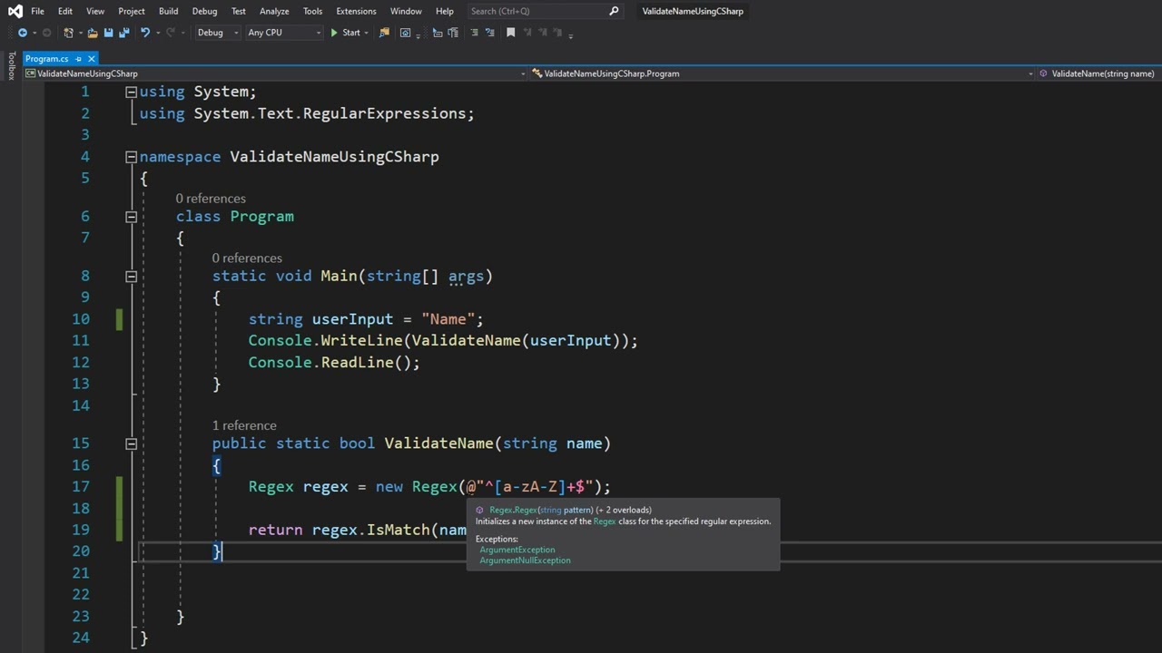The width and height of the screenshot is (1162, 653).
Task: Open the ValidateName(string name) member dropdown
Action: click(1099, 73)
